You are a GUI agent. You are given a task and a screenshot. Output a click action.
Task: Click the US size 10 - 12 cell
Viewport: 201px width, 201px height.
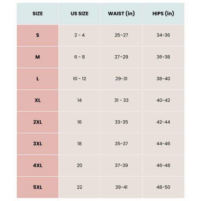pyautogui.click(x=80, y=79)
